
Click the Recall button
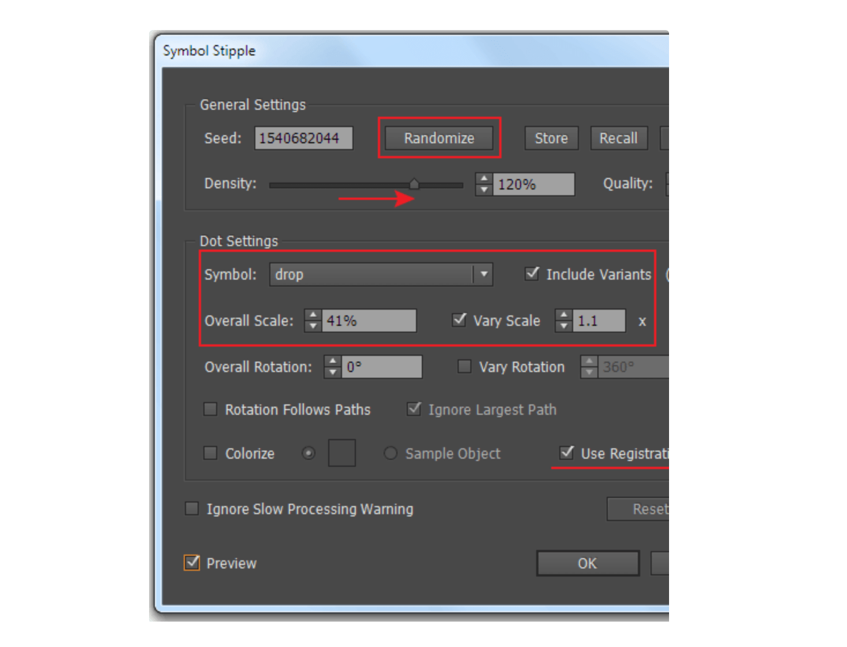coord(618,138)
